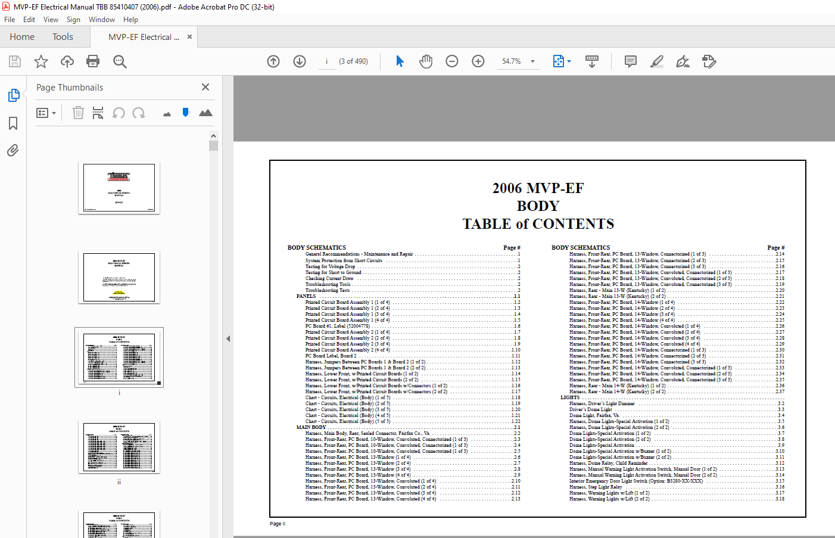
Task: Click the page number input field
Action: pyautogui.click(x=326, y=61)
